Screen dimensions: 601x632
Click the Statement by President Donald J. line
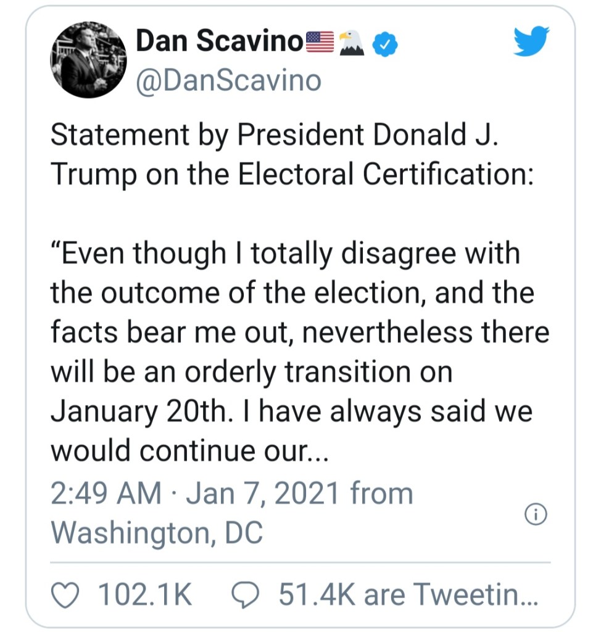click(x=274, y=136)
